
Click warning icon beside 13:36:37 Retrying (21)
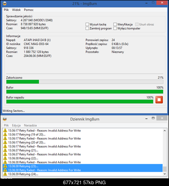point(5,150)
